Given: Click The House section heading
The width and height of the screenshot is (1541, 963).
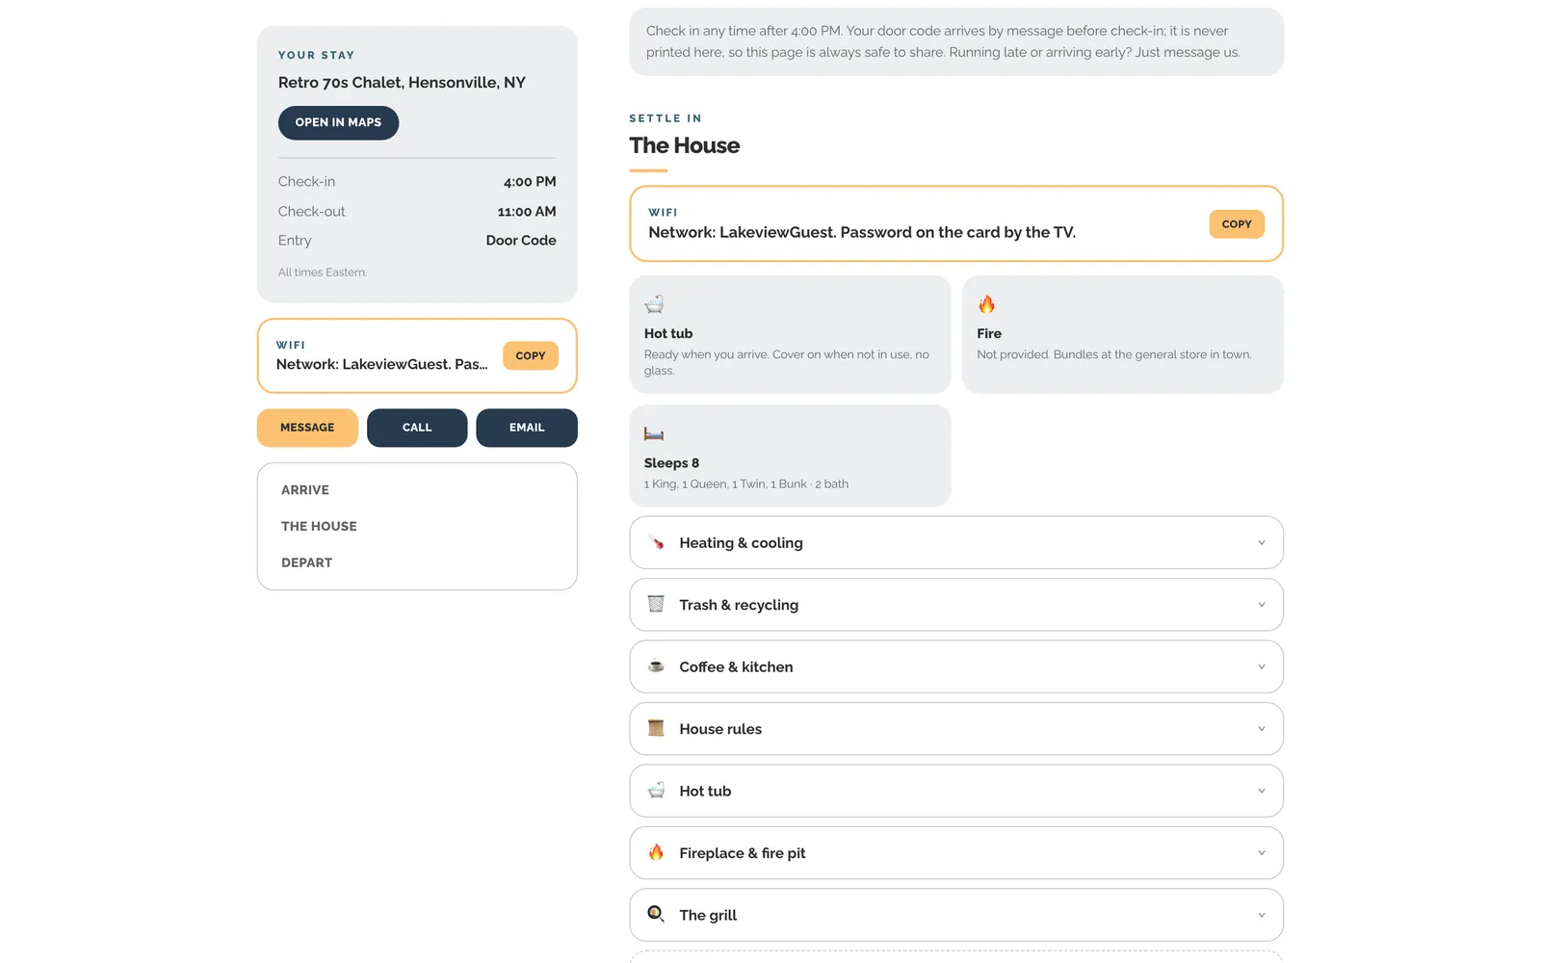Looking at the screenshot, I should click(x=685, y=145).
